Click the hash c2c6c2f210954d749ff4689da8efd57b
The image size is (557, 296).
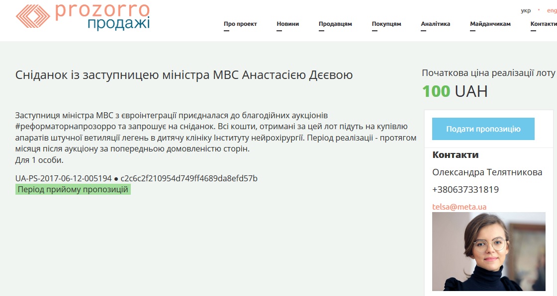pyautogui.click(x=189, y=178)
